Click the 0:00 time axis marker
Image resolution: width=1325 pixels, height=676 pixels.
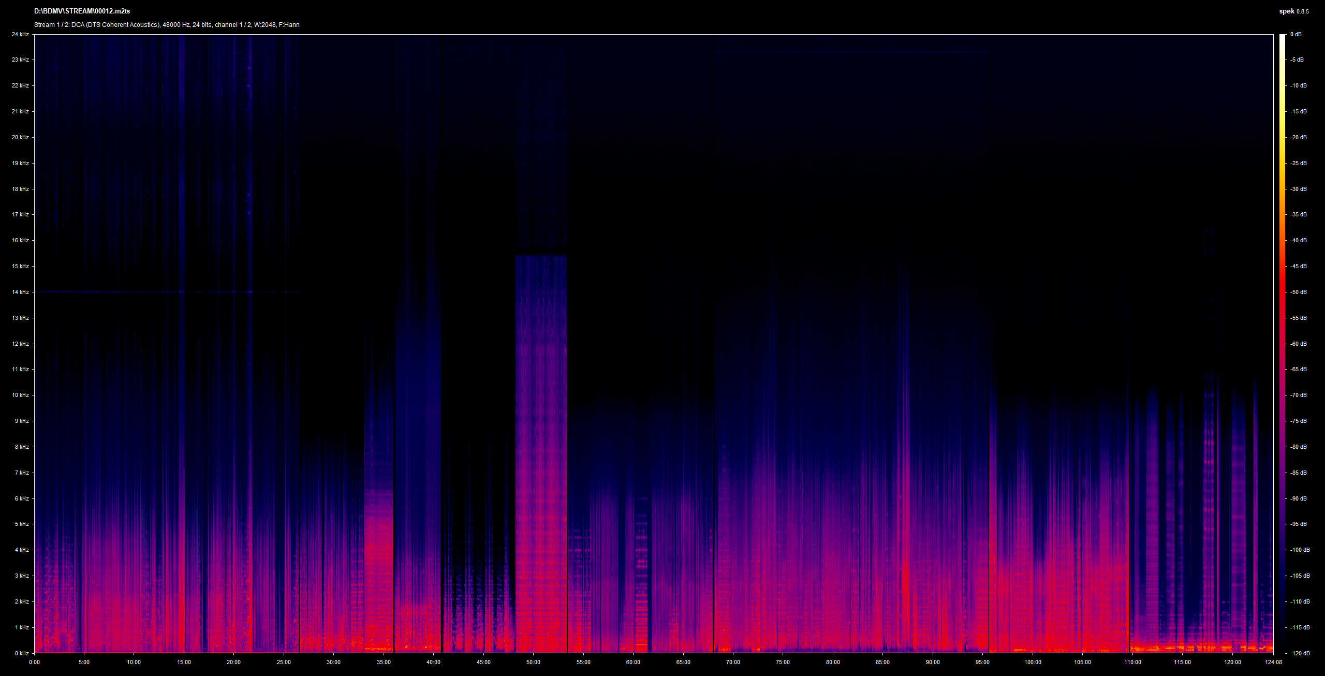(34, 662)
